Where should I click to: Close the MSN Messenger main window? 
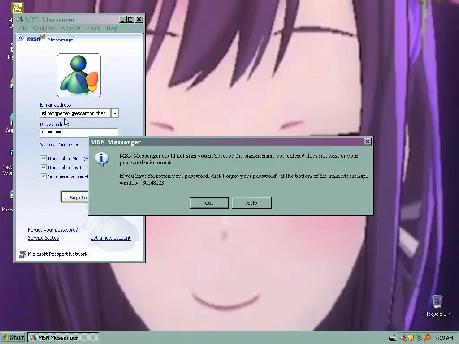[x=139, y=20]
